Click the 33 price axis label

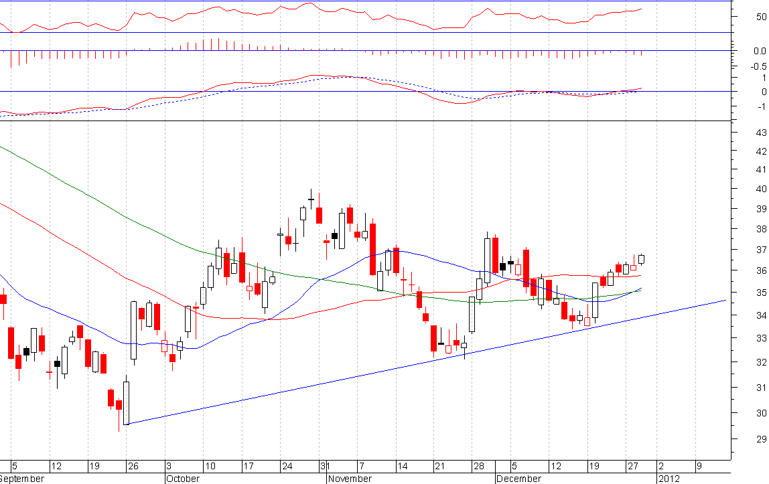[x=761, y=338]
